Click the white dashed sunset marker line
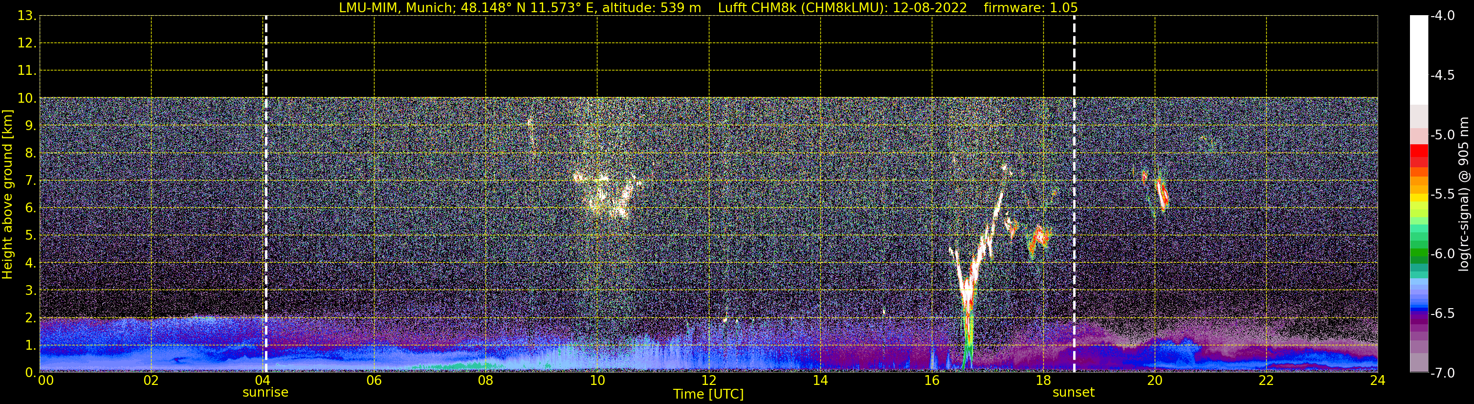Viewport: 1474px width, 404px height. click(x=1074, y=194)
